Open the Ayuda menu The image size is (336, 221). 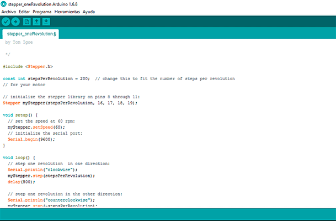[x=89, y=12]
